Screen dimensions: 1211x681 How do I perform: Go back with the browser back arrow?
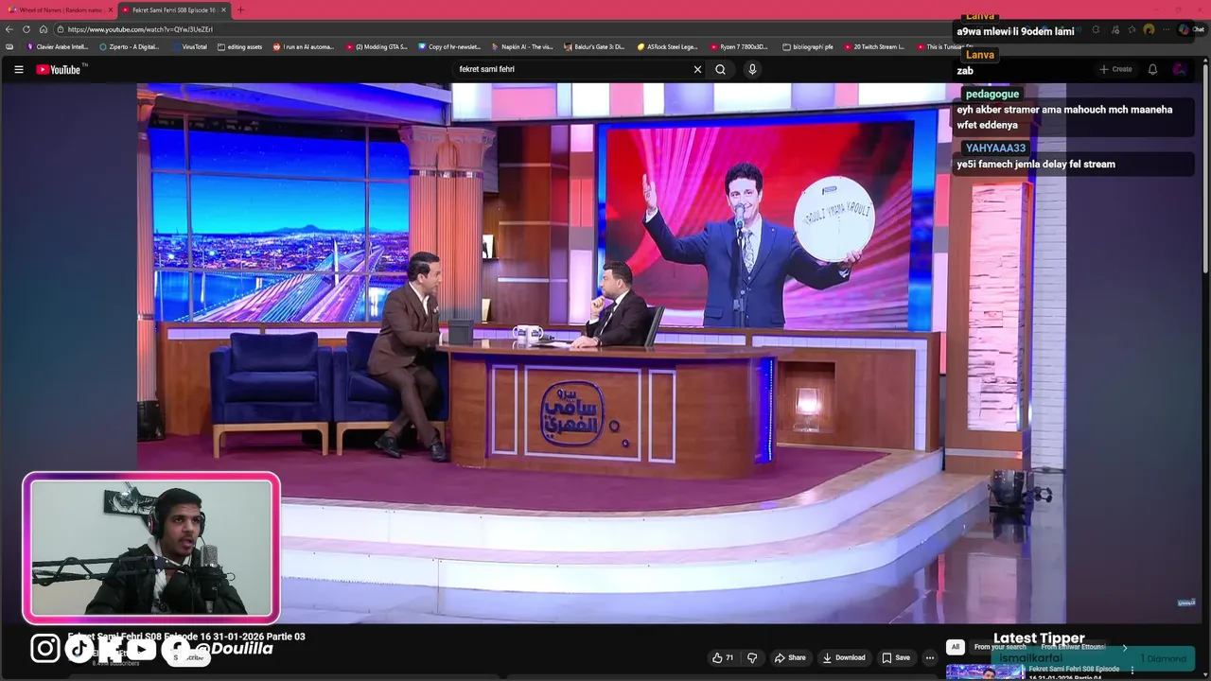pyautogui.click(x=9, y=29)
